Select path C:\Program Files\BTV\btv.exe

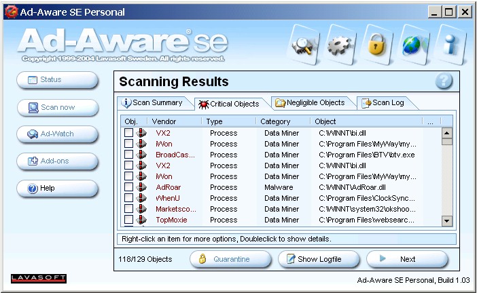tap(366, 155)
